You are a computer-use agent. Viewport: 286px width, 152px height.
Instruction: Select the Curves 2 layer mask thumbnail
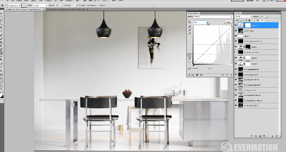pos(248,25)
